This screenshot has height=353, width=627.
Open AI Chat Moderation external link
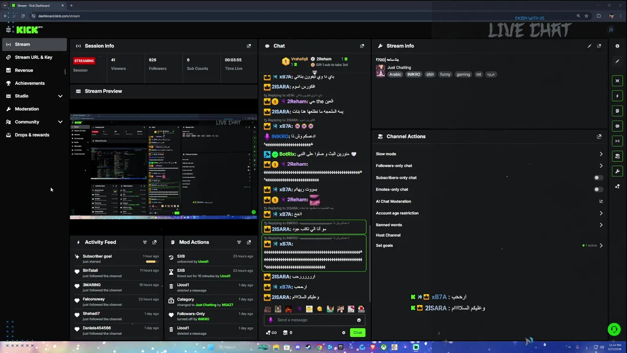coord(601,202)
